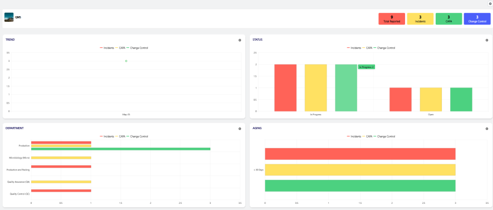Screen dimensions: 493x210
Task: Click the green Production bar in DEPARTMENT chart
Action: (121, 149)
